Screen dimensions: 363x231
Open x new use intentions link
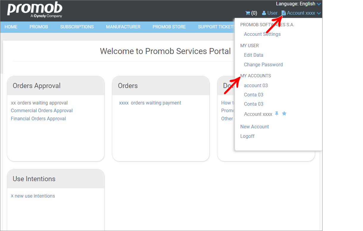pos(33,196)
